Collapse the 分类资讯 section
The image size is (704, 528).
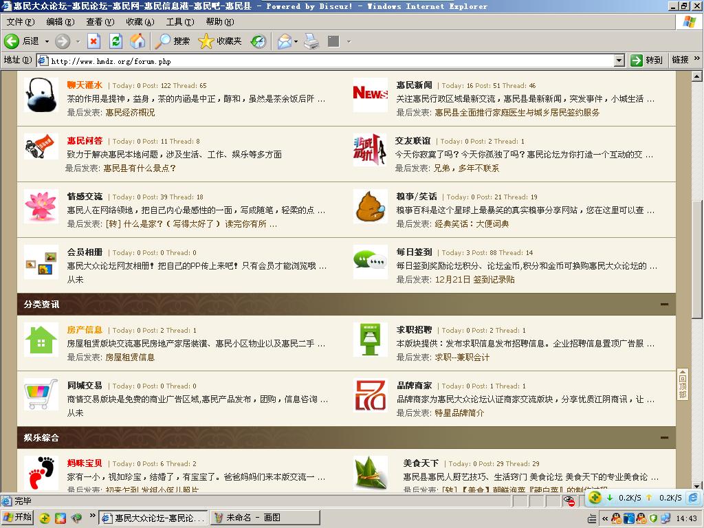[x=664, y=304]
